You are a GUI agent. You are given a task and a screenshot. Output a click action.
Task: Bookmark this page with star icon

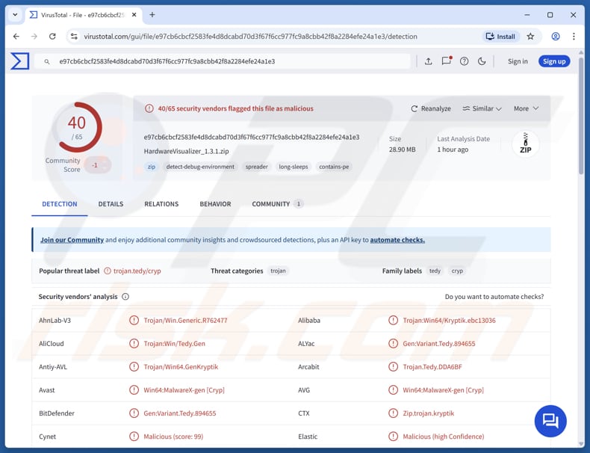click(530, 36)
